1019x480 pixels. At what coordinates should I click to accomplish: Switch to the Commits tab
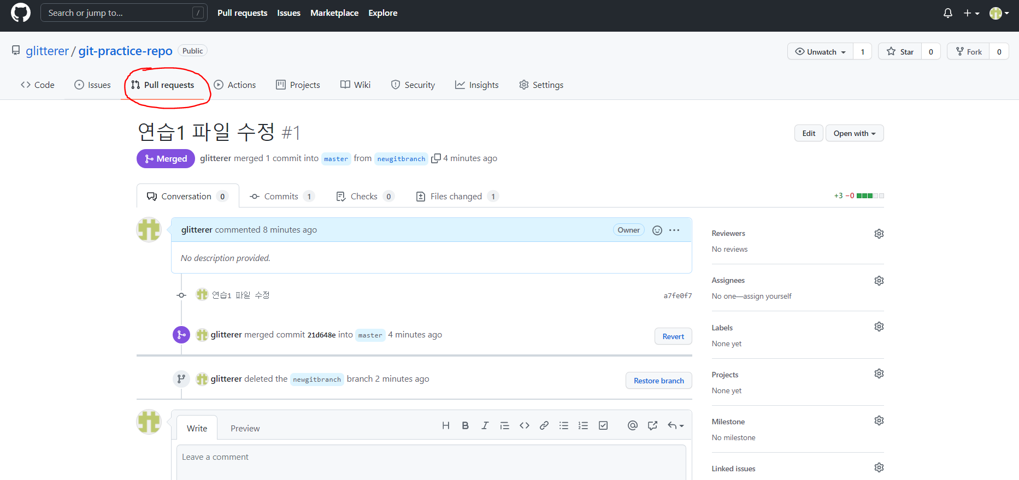click(282, 196)
